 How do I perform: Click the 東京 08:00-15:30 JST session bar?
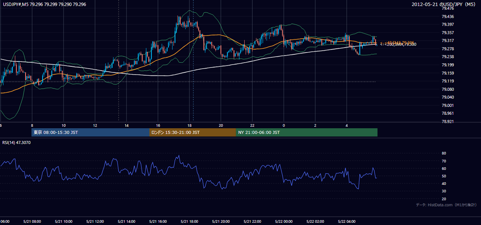[90, 132]
